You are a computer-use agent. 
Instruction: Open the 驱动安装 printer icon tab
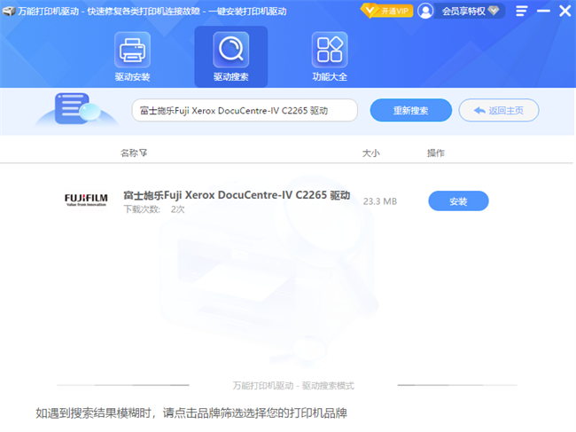point(132,50)
